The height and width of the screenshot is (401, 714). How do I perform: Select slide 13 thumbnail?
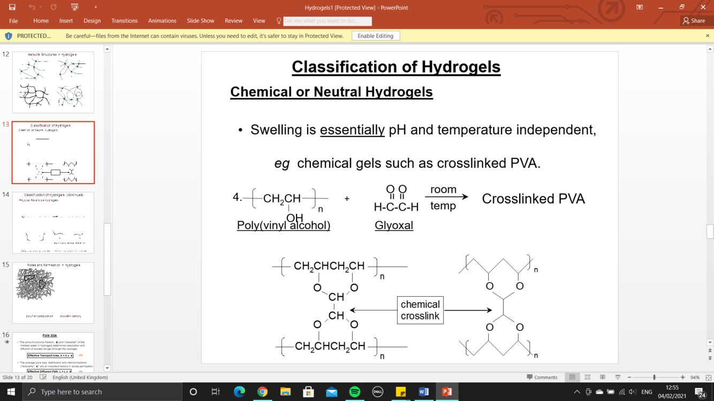tap(53, 152)
